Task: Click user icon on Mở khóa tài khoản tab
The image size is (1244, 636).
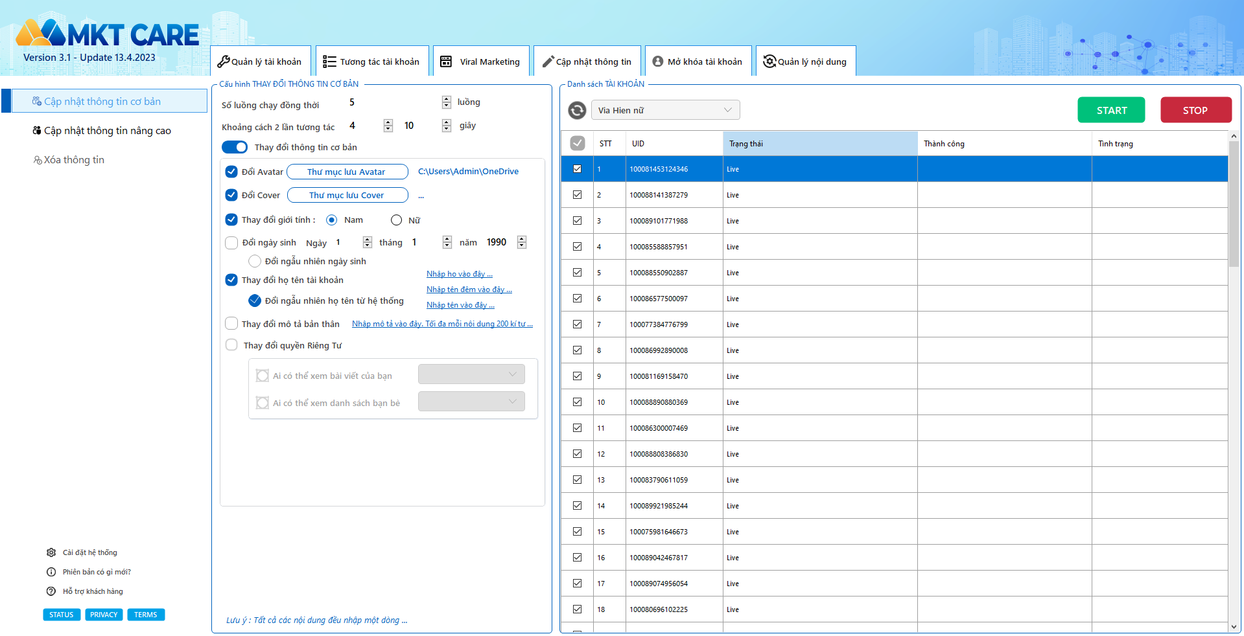Action: pyautogui.click(x=658, y=62)
